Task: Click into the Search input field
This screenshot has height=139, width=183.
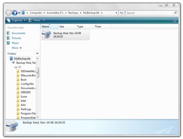Action: (x=150, y=13)
